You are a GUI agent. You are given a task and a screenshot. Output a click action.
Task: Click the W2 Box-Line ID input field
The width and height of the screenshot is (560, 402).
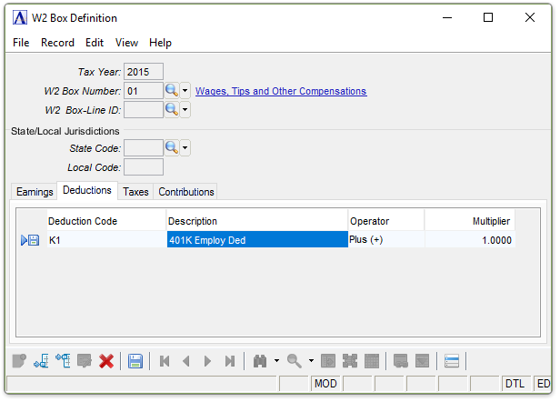(143, 110)
